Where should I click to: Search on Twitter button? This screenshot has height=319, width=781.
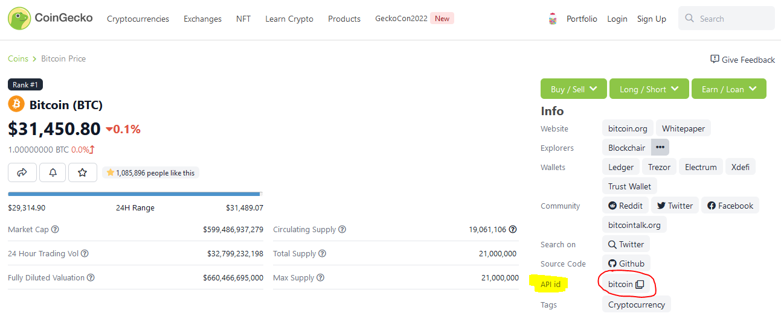626,244
